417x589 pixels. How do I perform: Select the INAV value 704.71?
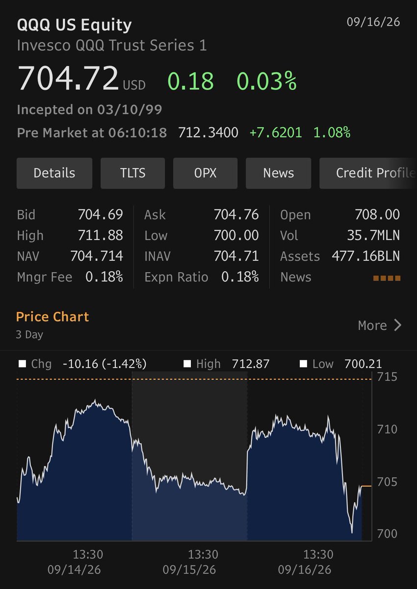(x=236, y=256)
